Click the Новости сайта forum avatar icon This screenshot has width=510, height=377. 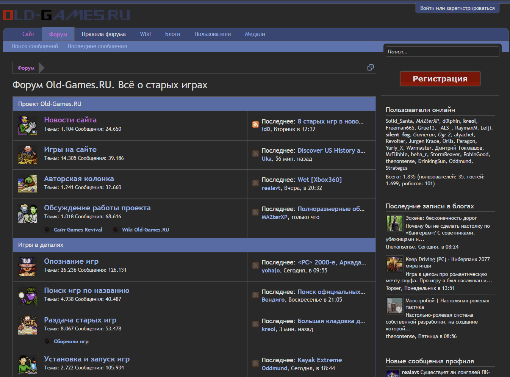tap(27, 125)
